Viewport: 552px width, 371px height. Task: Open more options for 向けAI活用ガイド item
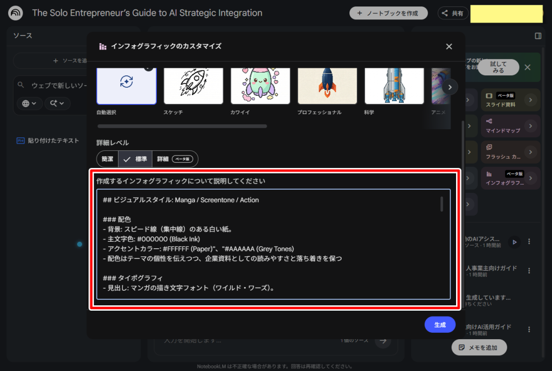[x=529, y=330]
